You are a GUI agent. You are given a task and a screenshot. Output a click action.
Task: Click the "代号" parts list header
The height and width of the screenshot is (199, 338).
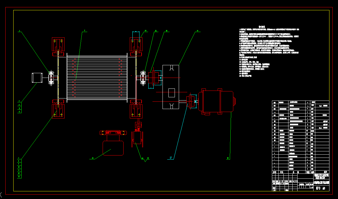pyautogui.click(x=282, y=172)
